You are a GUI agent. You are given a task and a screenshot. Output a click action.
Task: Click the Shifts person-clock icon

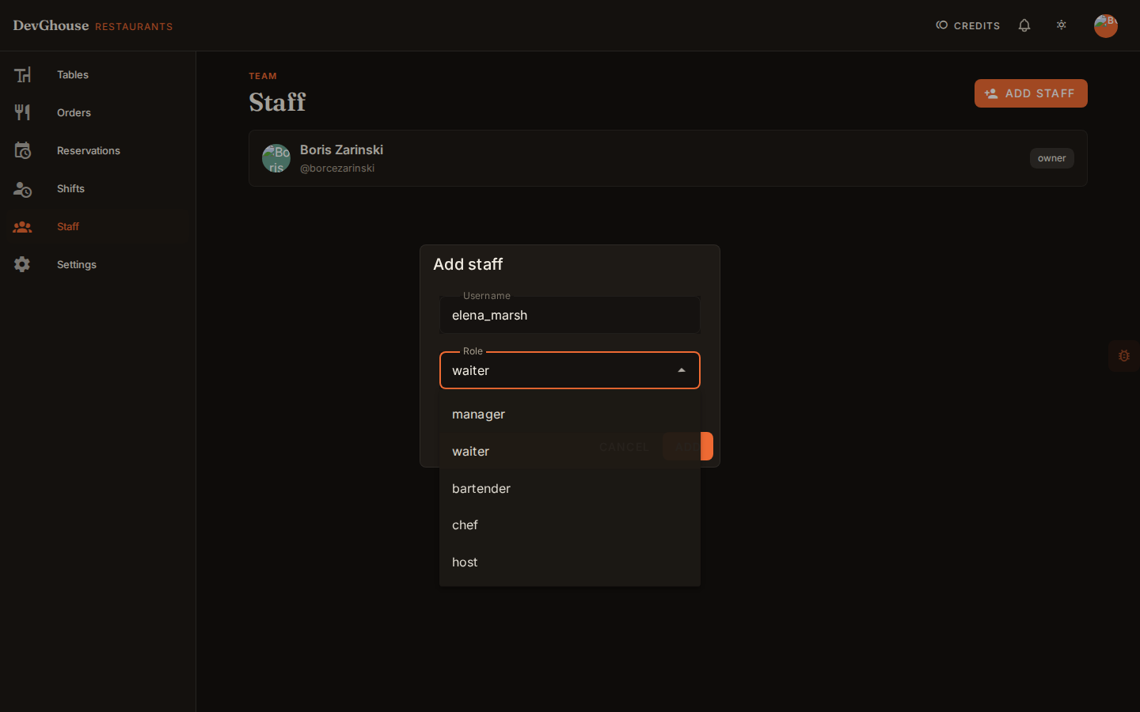click(x=22, y=188)
